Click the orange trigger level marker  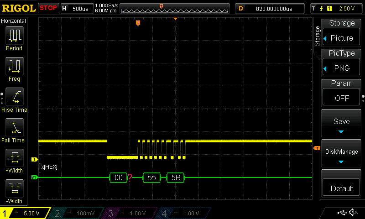[317, 148]
